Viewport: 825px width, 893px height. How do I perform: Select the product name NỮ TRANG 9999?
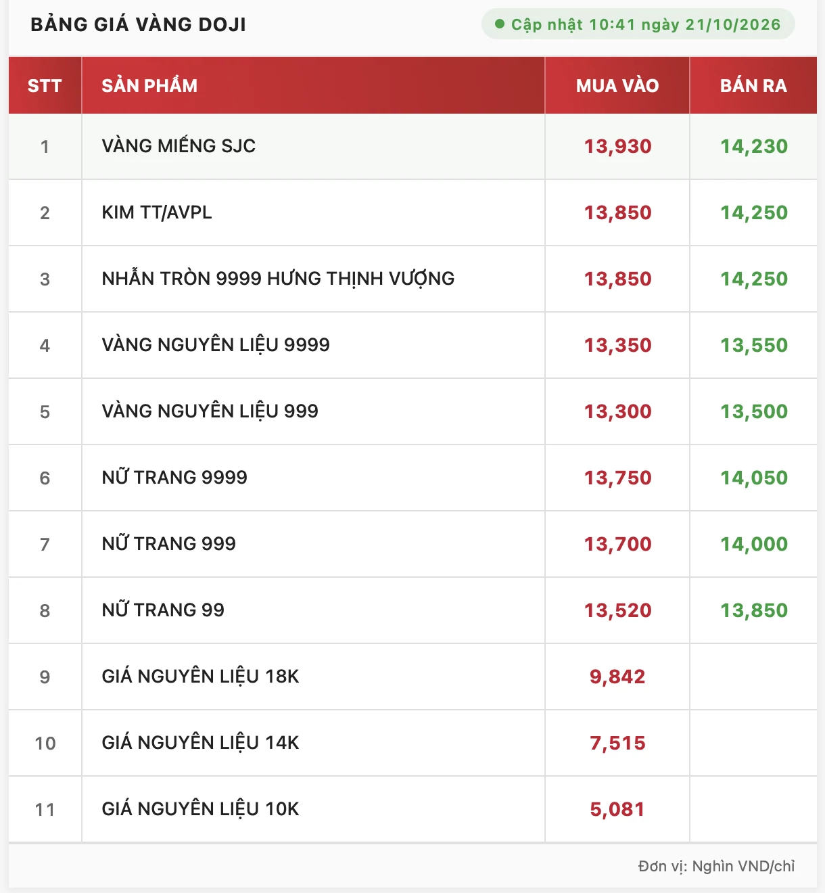point(174,478)
